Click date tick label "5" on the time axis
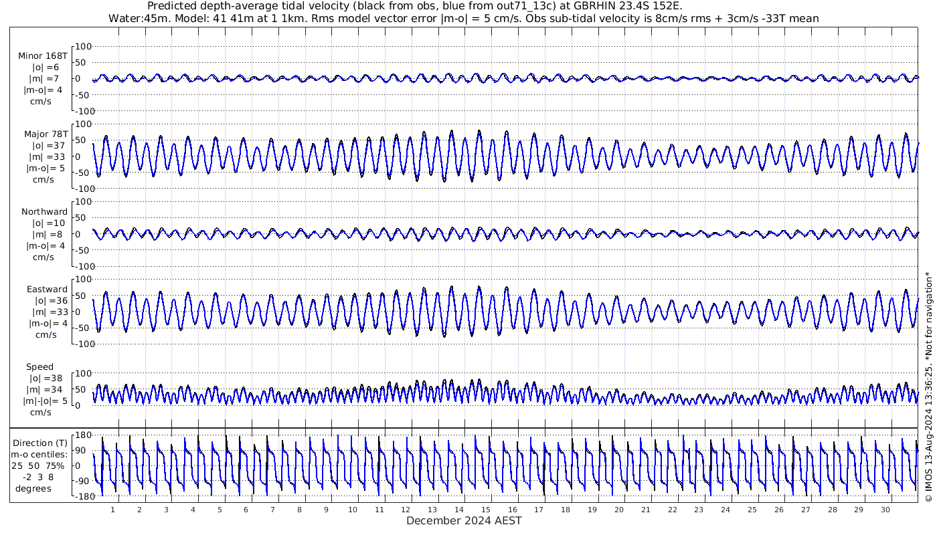 click(x=219, y=510)
